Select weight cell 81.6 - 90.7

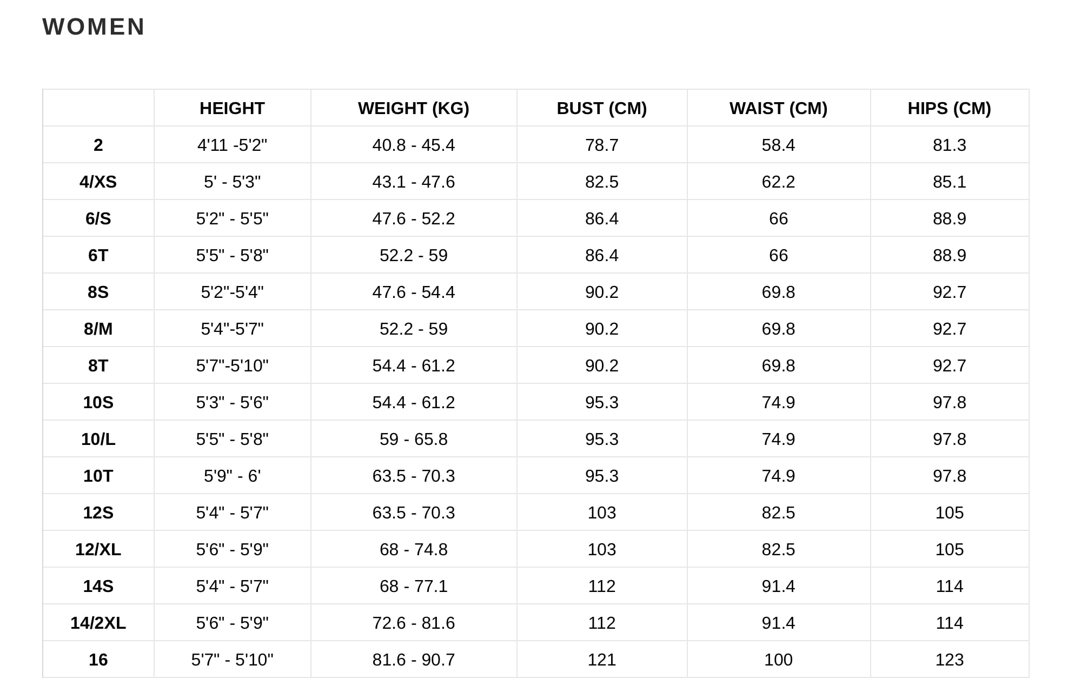pos(414,660)
